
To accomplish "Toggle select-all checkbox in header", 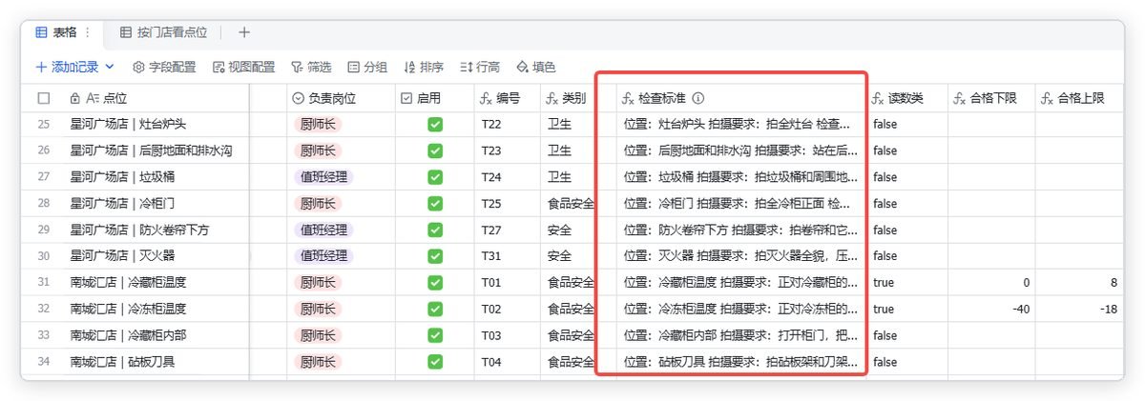I will click(x=44, y=97).
